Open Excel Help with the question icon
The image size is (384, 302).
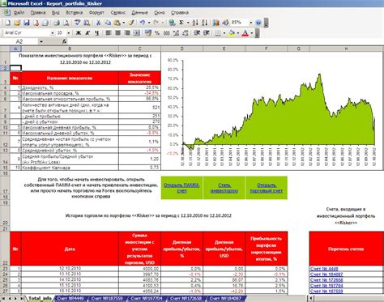pos(258,23)
